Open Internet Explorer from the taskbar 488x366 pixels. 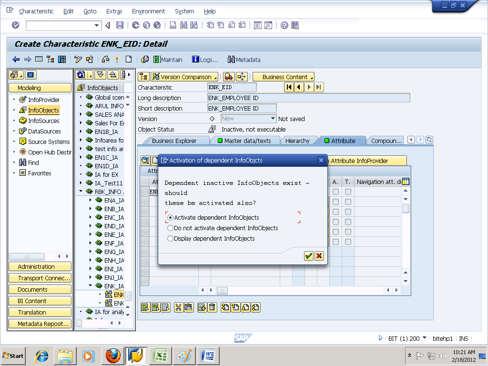[x=42, y=356]
